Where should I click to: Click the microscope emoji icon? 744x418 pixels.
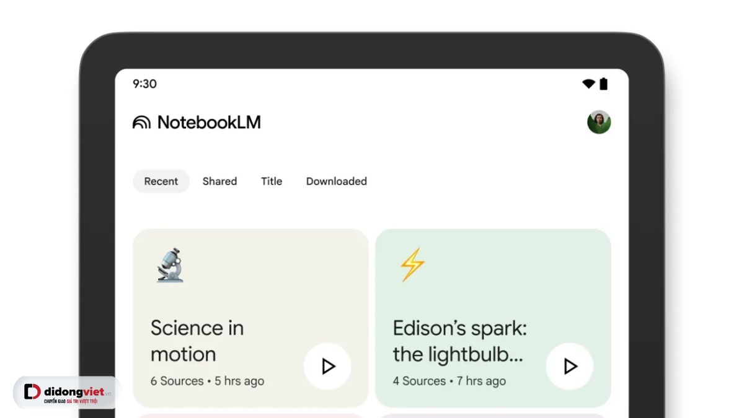tap(169, 265)
